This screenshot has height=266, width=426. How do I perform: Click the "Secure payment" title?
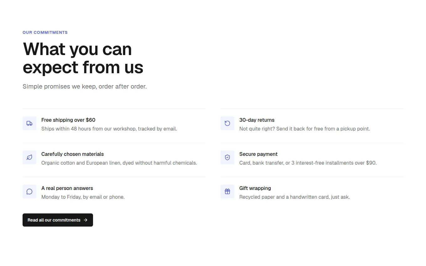(x=258, y=154)
